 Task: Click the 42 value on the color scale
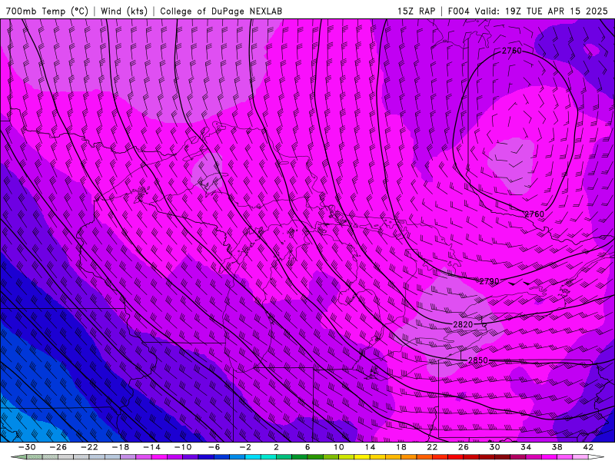pos(588,447)
